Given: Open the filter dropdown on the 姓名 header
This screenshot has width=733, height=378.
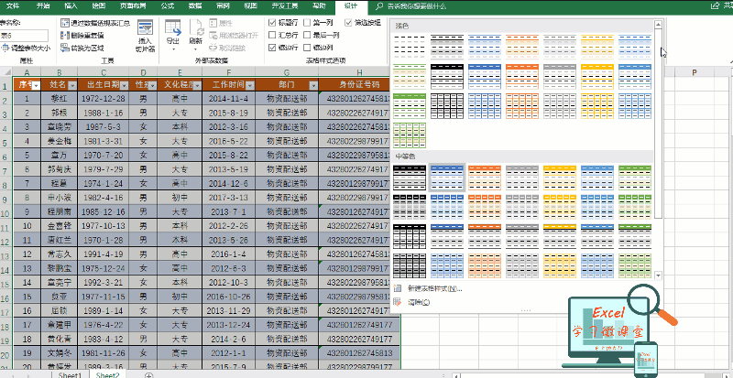Looking at the screenshot, I should [72, 85].
